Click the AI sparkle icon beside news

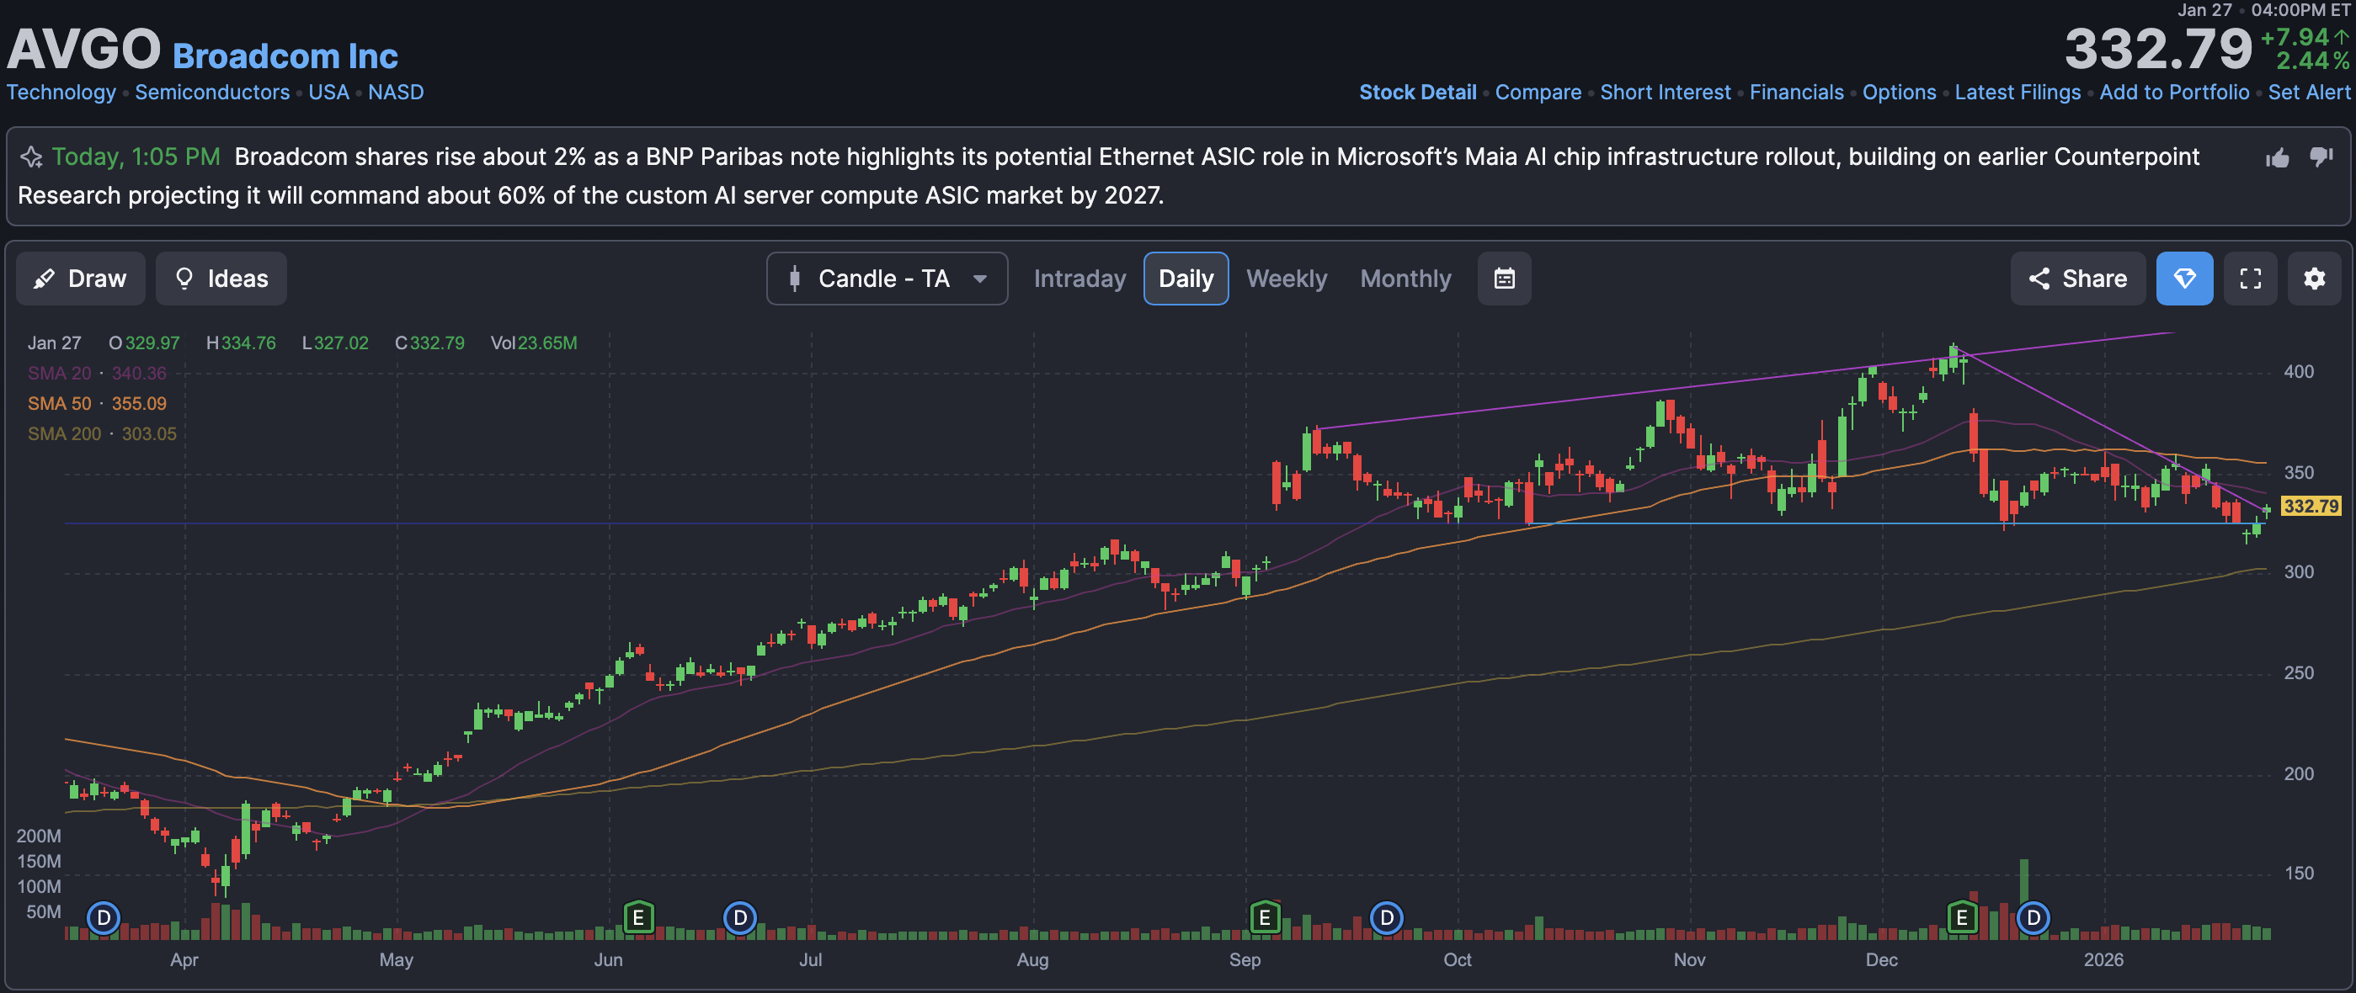click(x=32, y=157)
